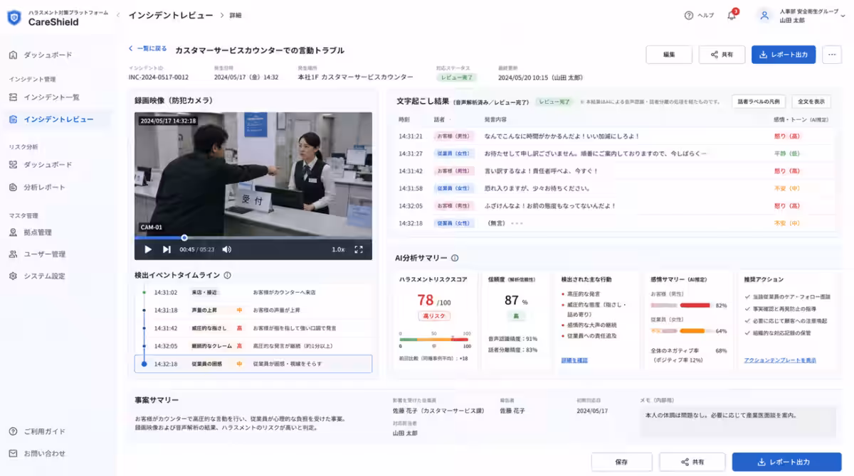Select timeline event 14:31:02 来店・接近
This screenshot has width=854, height=476.
253,292
